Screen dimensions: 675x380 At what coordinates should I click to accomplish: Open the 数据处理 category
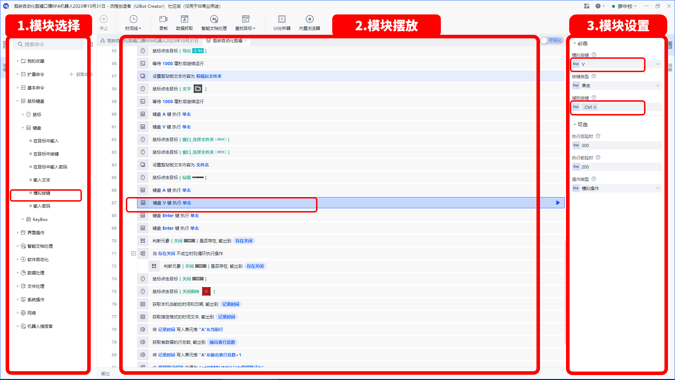[36, 273]
